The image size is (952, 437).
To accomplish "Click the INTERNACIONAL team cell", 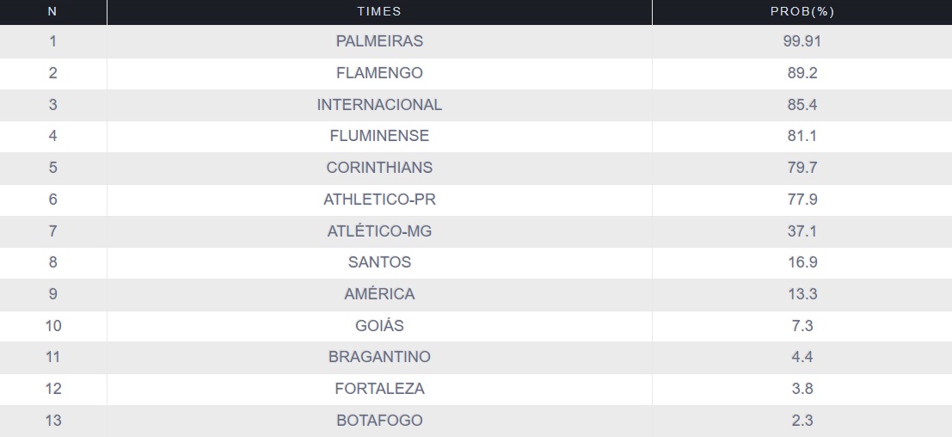I will 379,104.
